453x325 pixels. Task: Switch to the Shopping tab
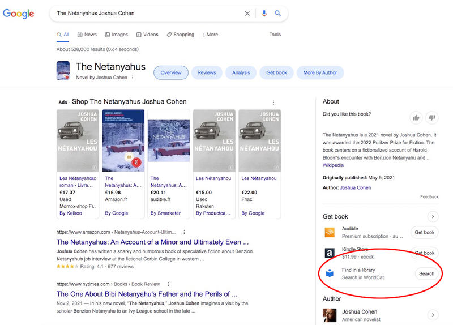click(181, 35)
